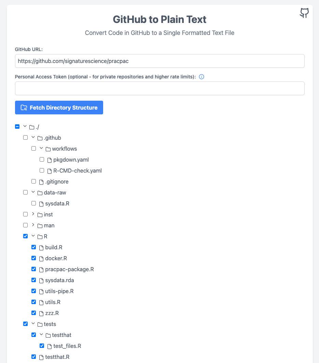Viewport: 319px width, 363px height.
Task: Uncheck the build.R checkbox
Action: click(x=33, y=247)
